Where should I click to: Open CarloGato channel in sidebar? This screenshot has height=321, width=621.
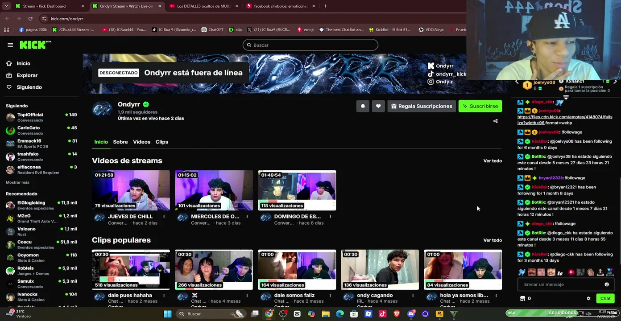41,131
